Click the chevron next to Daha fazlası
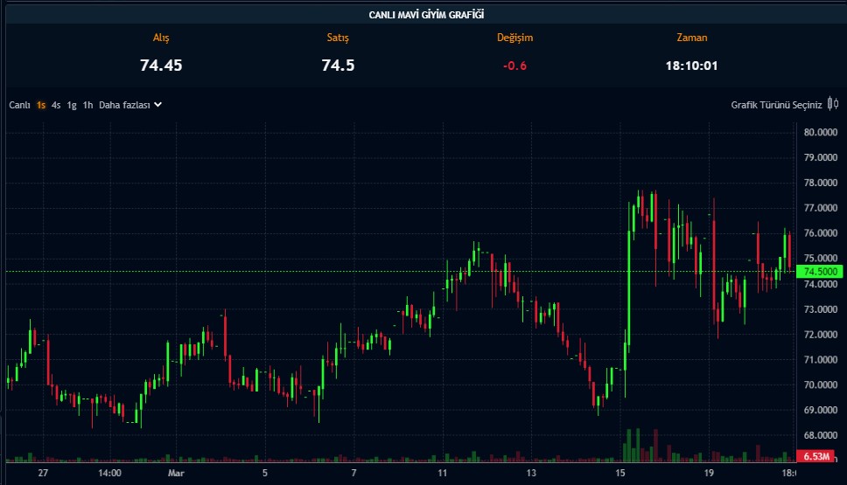Image resolution: width=847 pixels, height=485 pixels. 157,105
